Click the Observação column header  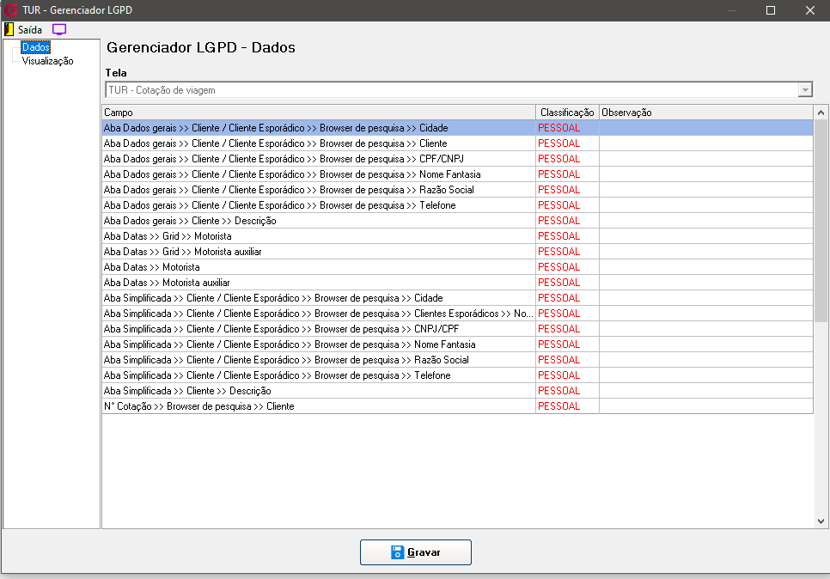[x=706, y=113]
